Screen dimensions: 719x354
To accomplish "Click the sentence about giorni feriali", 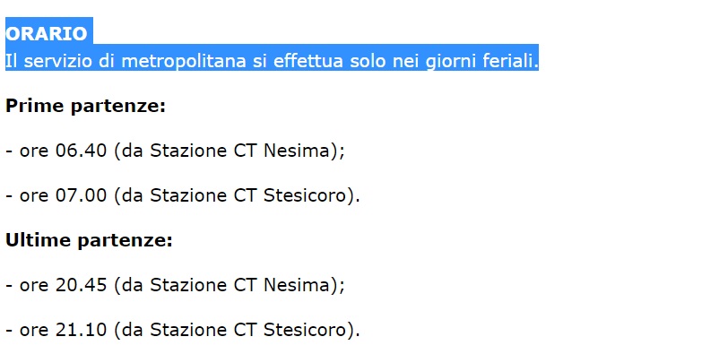I will pyautogui.click(x=272, y=61).
